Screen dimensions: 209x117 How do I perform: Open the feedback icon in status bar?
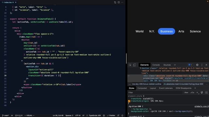[x=118, y=116]
